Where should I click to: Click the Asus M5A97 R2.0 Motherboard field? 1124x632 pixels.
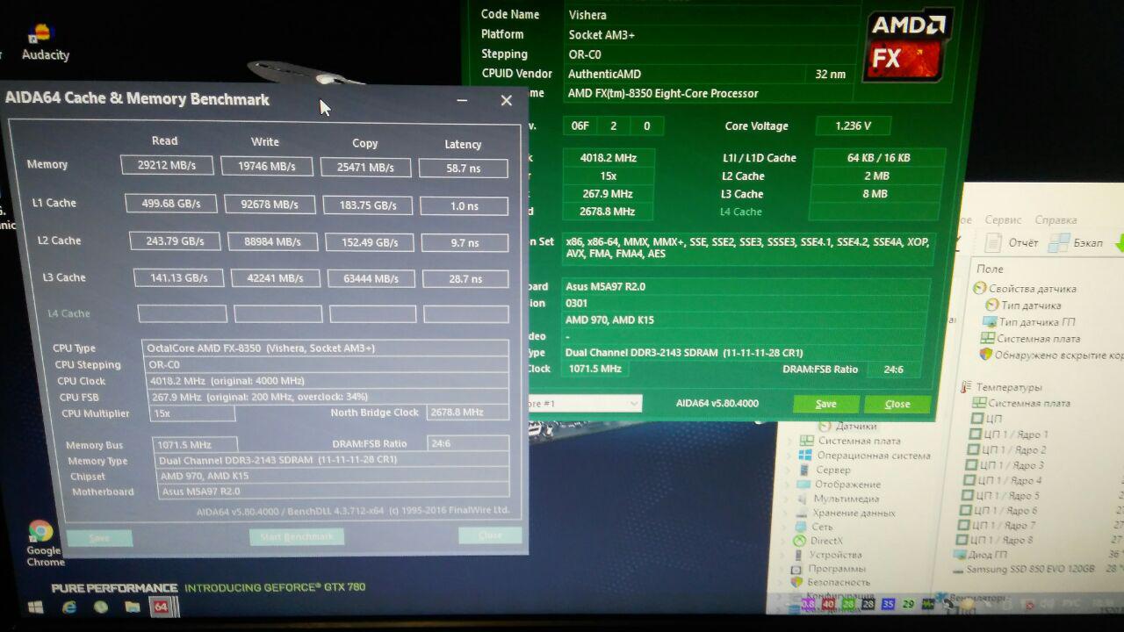pyautogui.click(x=335, y=492)
